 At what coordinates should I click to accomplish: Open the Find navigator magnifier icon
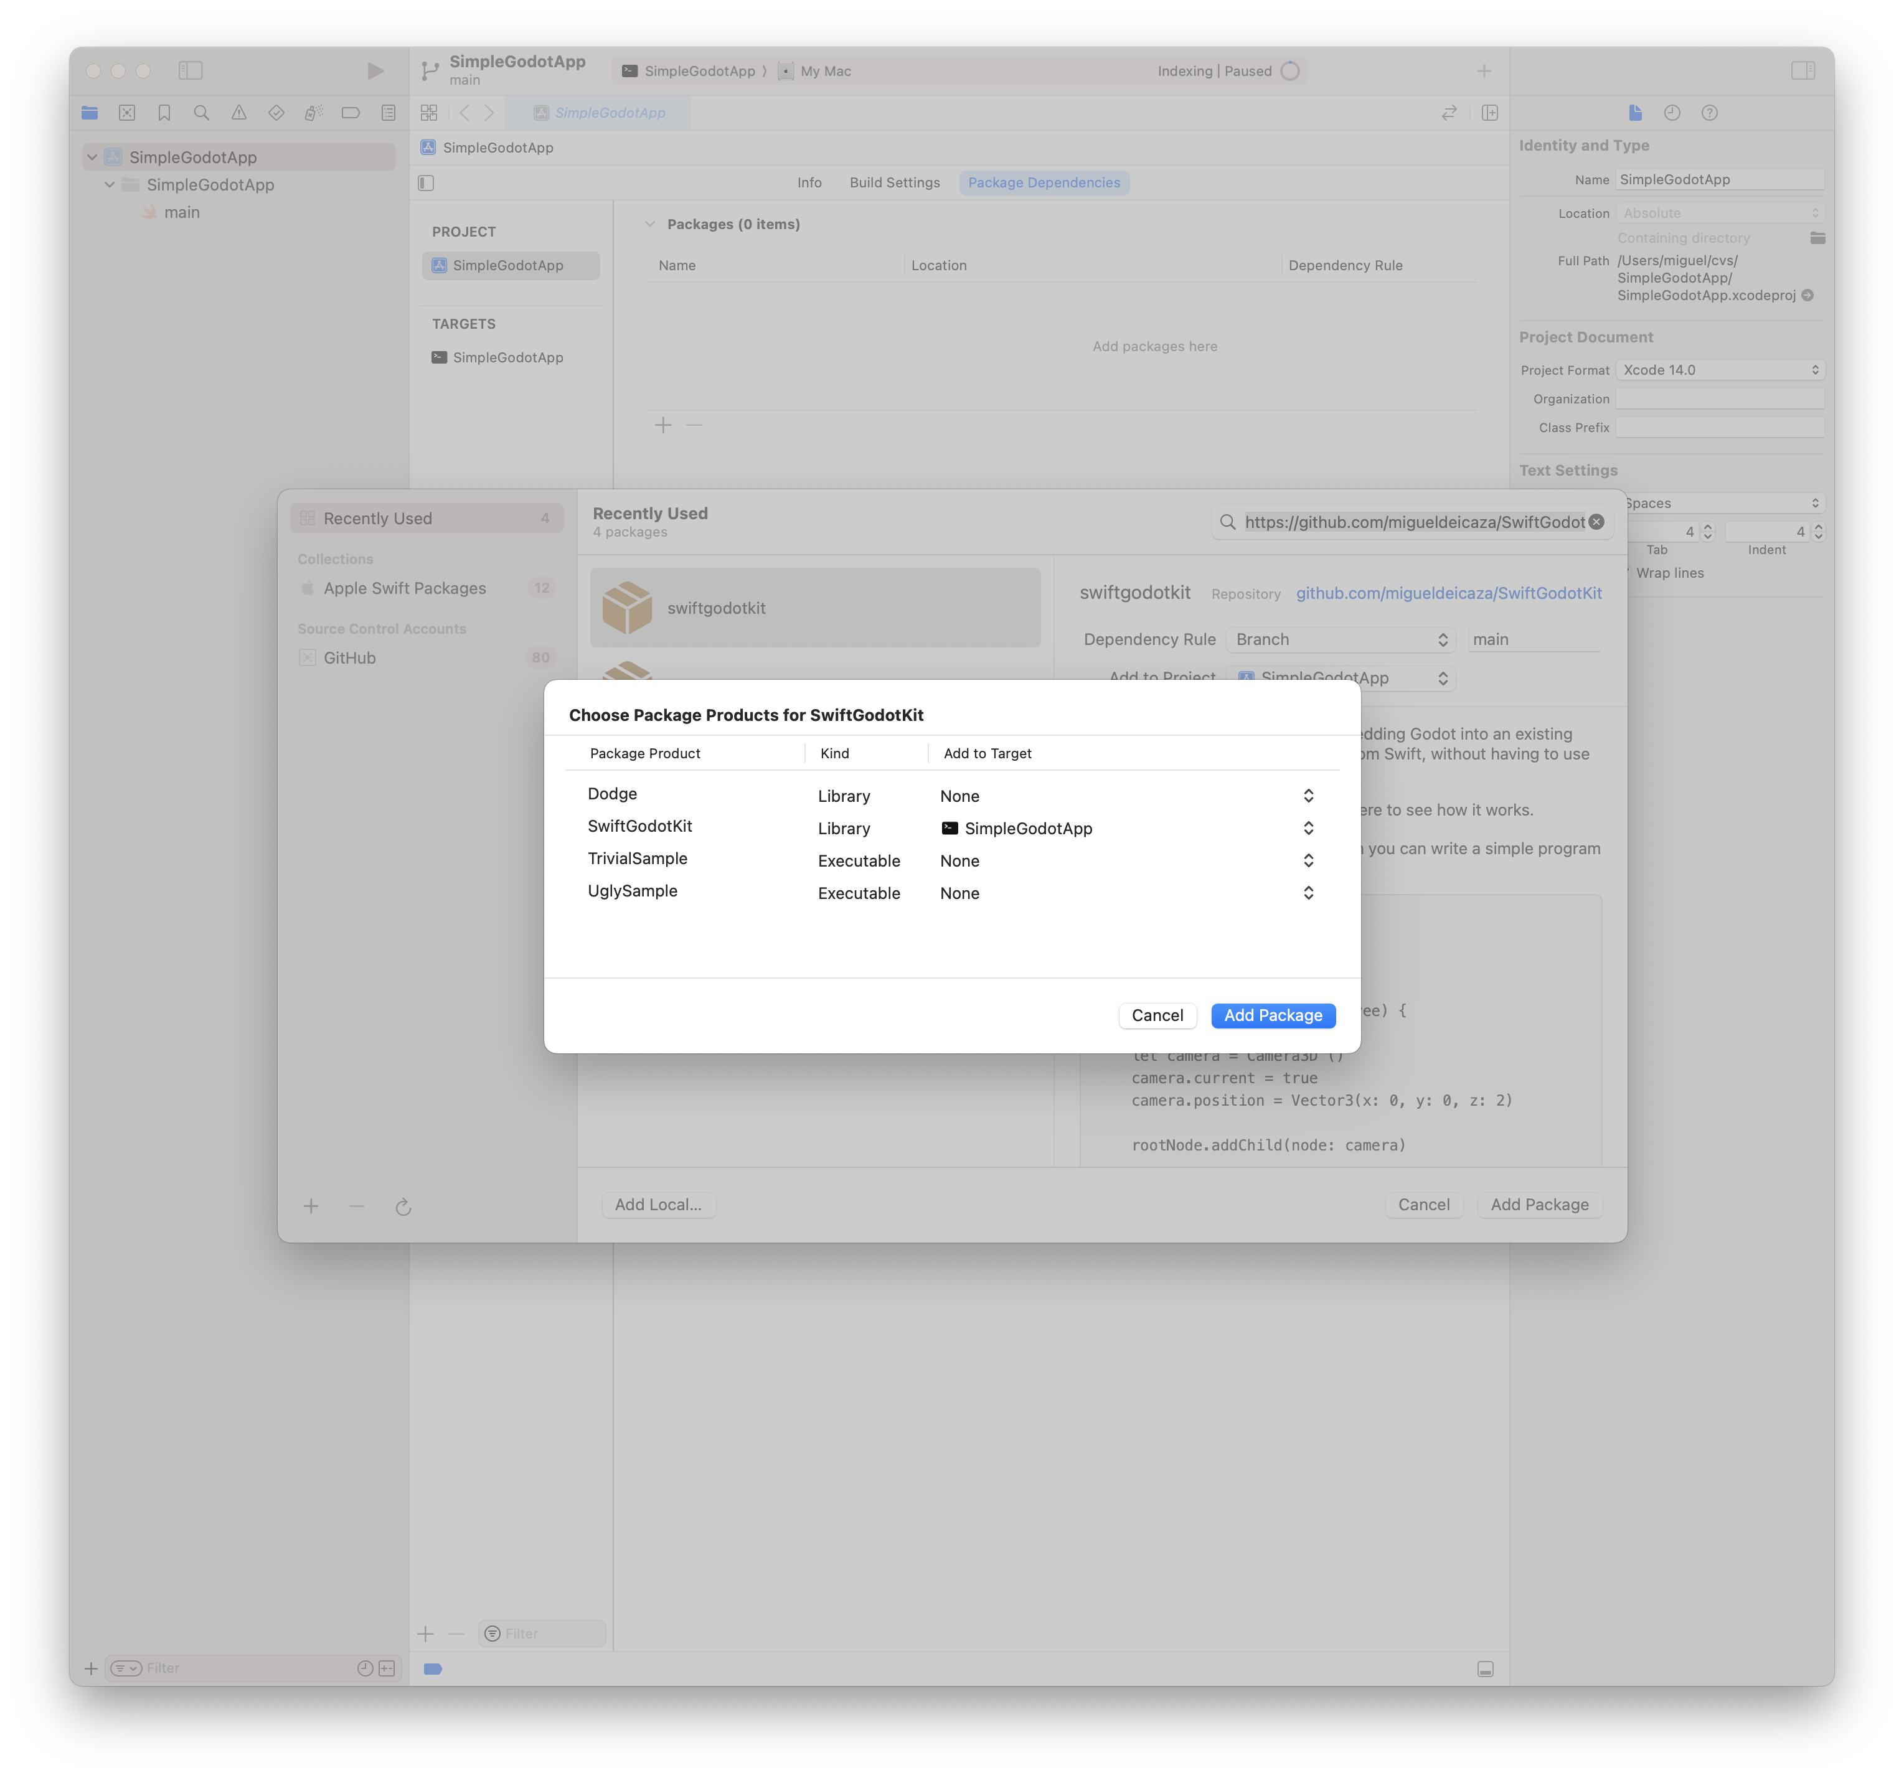pyautogui.click(x=201, y=113)
